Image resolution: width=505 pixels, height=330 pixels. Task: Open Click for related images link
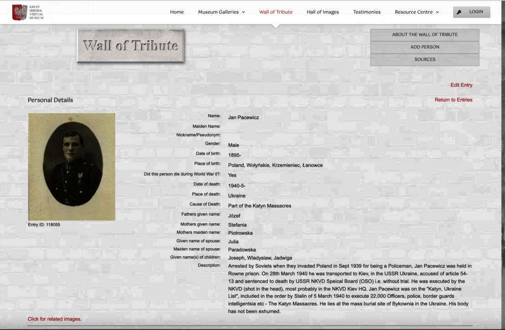tap(54, 319)
